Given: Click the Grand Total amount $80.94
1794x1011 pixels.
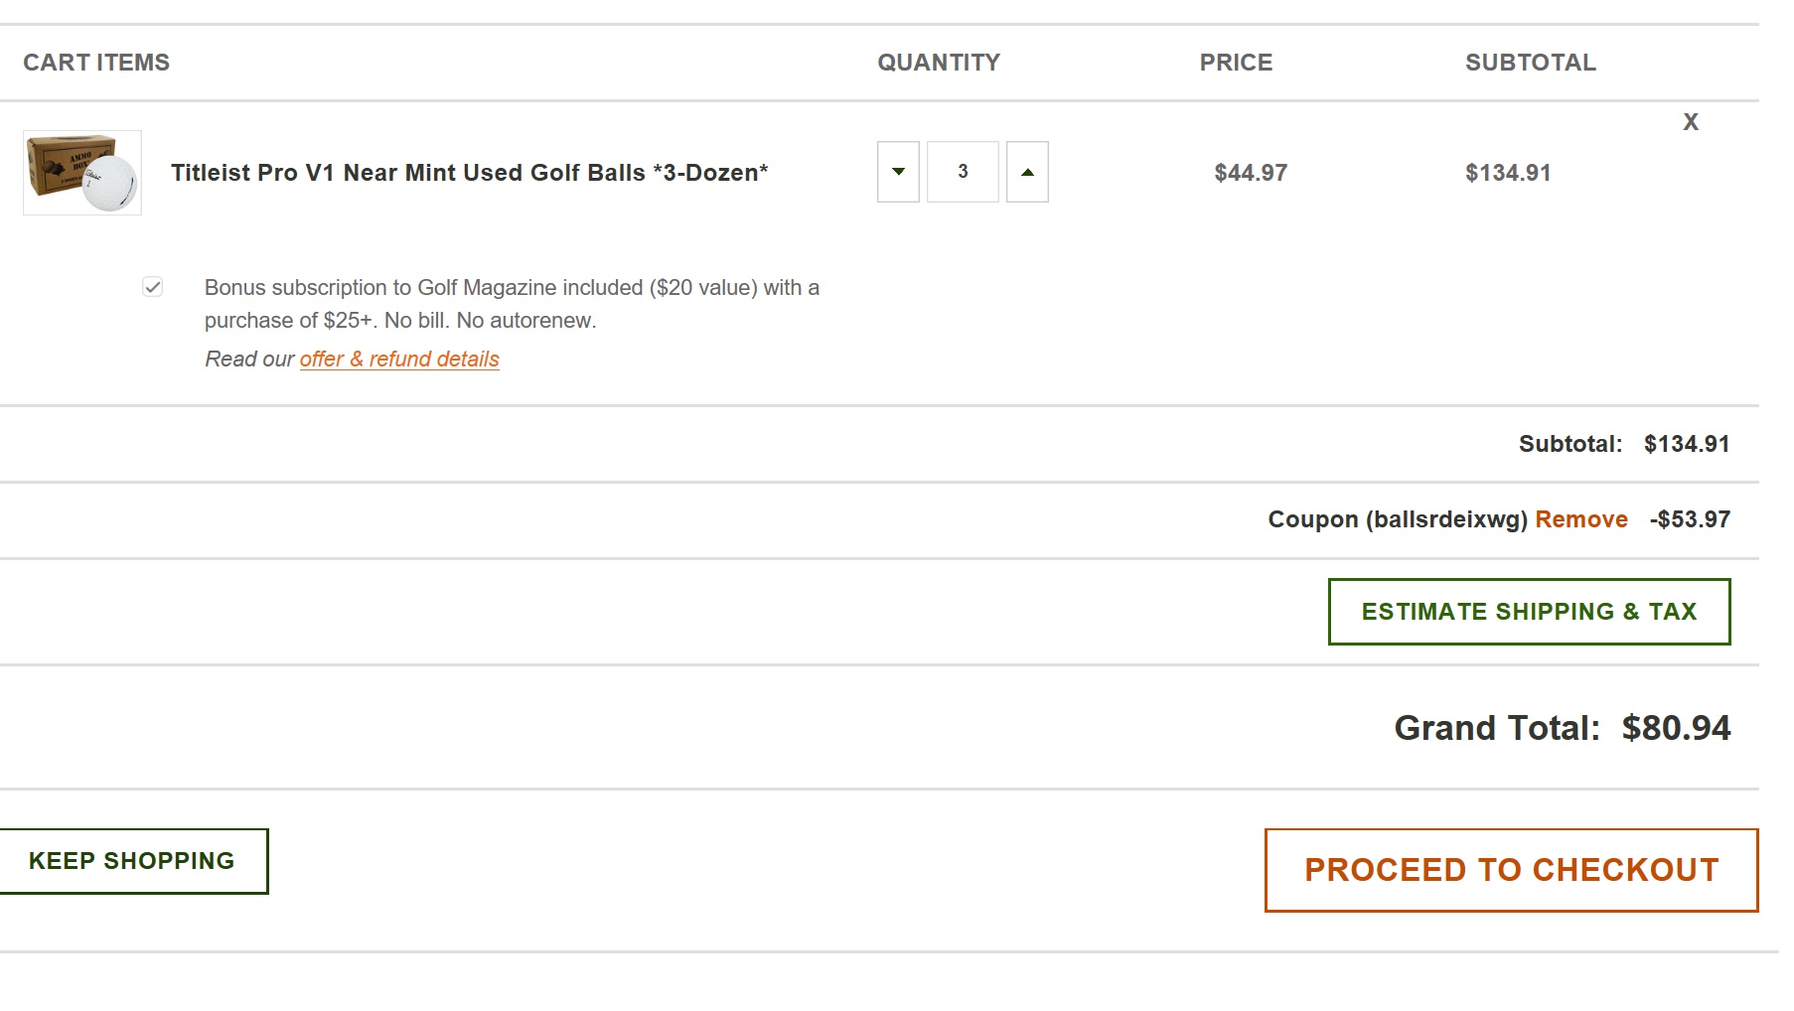Looking at the screenshot, I should coord(1676,728).
